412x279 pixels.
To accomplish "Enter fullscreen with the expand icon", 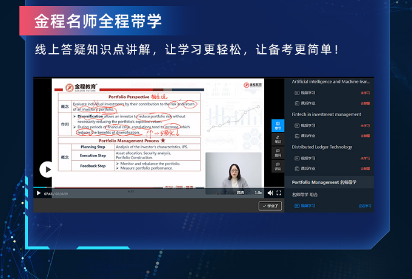I will click(x=279, y=193).
